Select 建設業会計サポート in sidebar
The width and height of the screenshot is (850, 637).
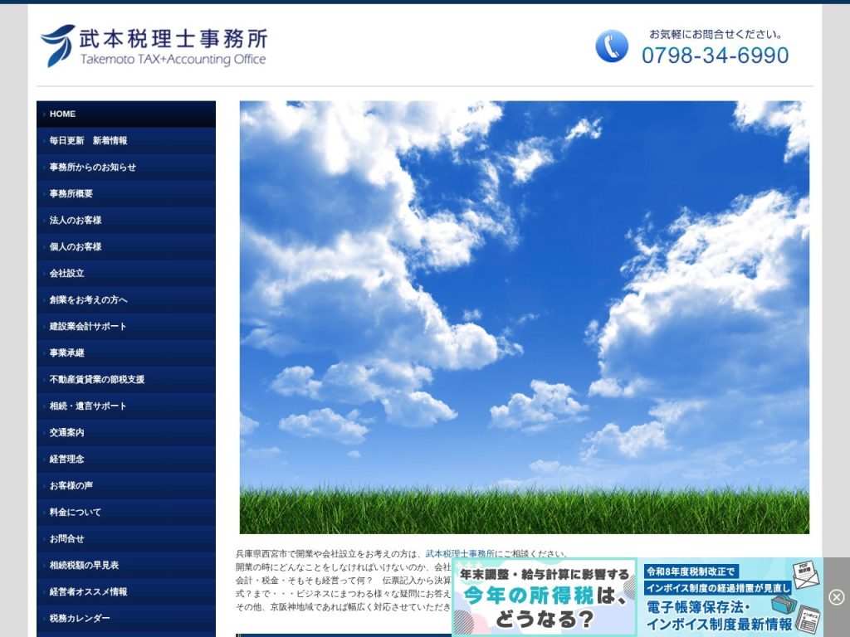tap(126, 326)
